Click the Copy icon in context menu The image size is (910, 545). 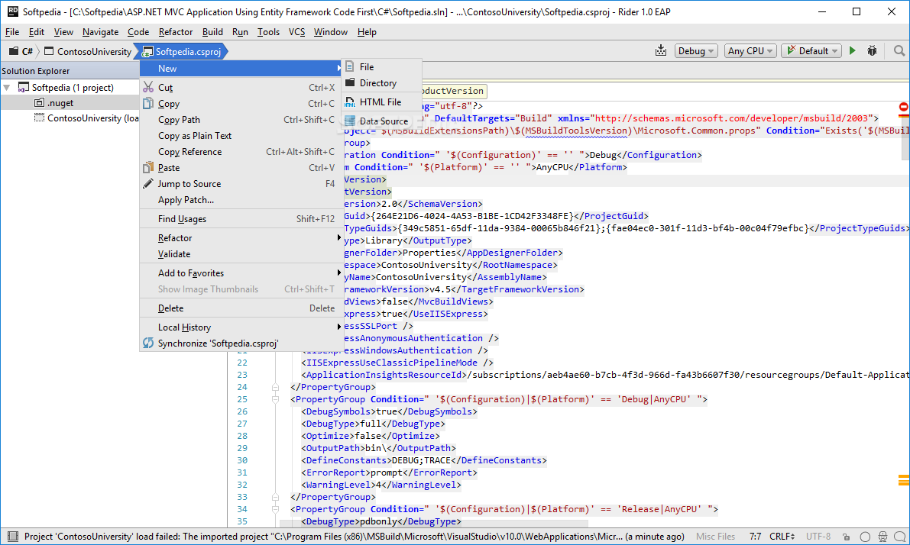click(x=148, y=104)
